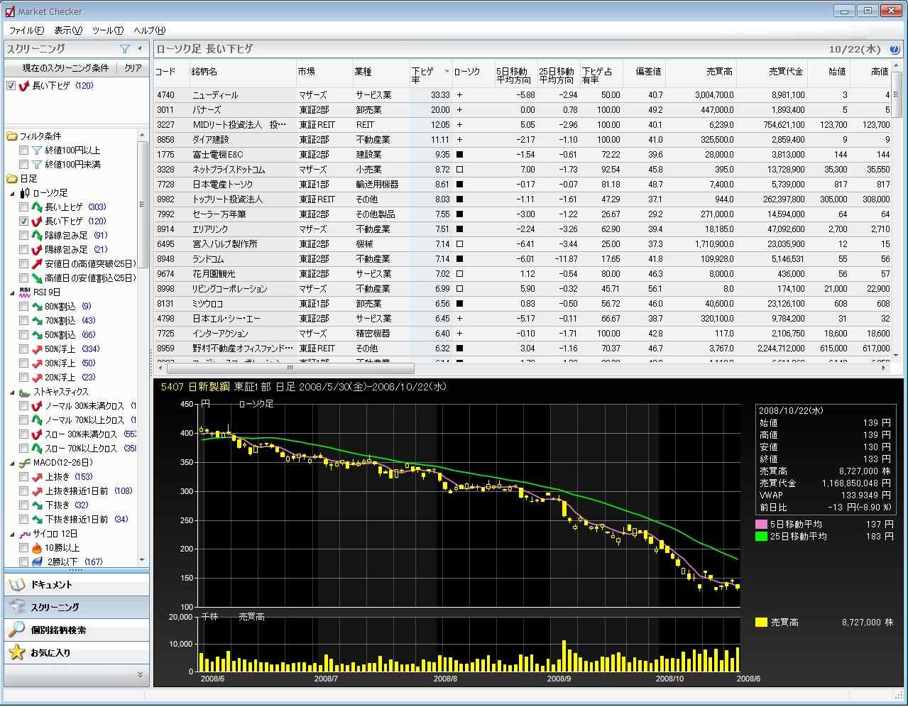Open ドキュメント via its book icon
Screen dimensions: 908x707
16,585
